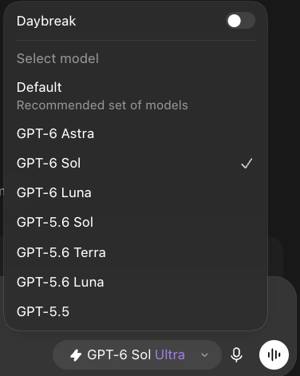The image size is (300, 376).
Task: Click the Select model heading
Action: point(57,58)
